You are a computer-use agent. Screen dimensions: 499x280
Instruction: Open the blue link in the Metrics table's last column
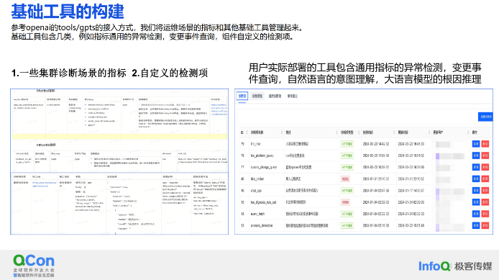[219, 109]
